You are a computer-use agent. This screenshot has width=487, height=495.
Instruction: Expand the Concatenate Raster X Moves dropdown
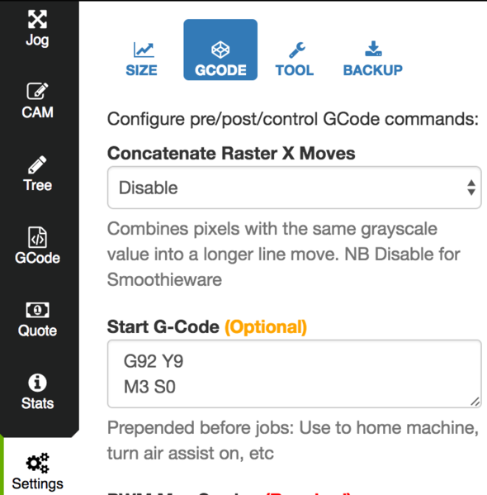click(295, 188)
